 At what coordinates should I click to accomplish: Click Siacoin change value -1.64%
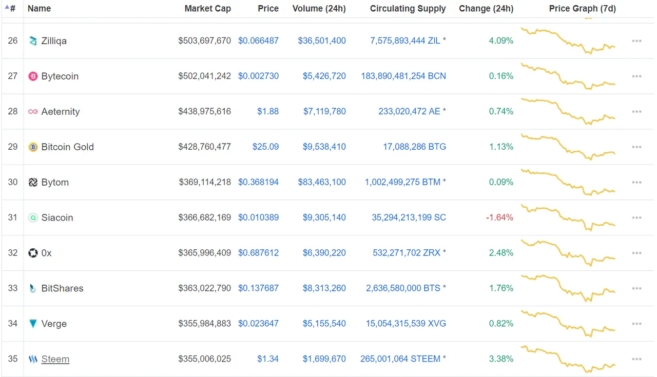pyautogui.click(x=499, y=217)
